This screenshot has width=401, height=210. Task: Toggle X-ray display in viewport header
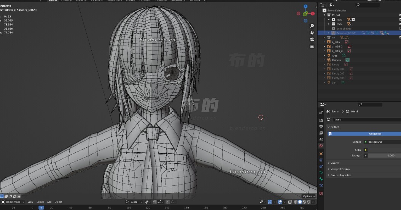pos(290,202)
